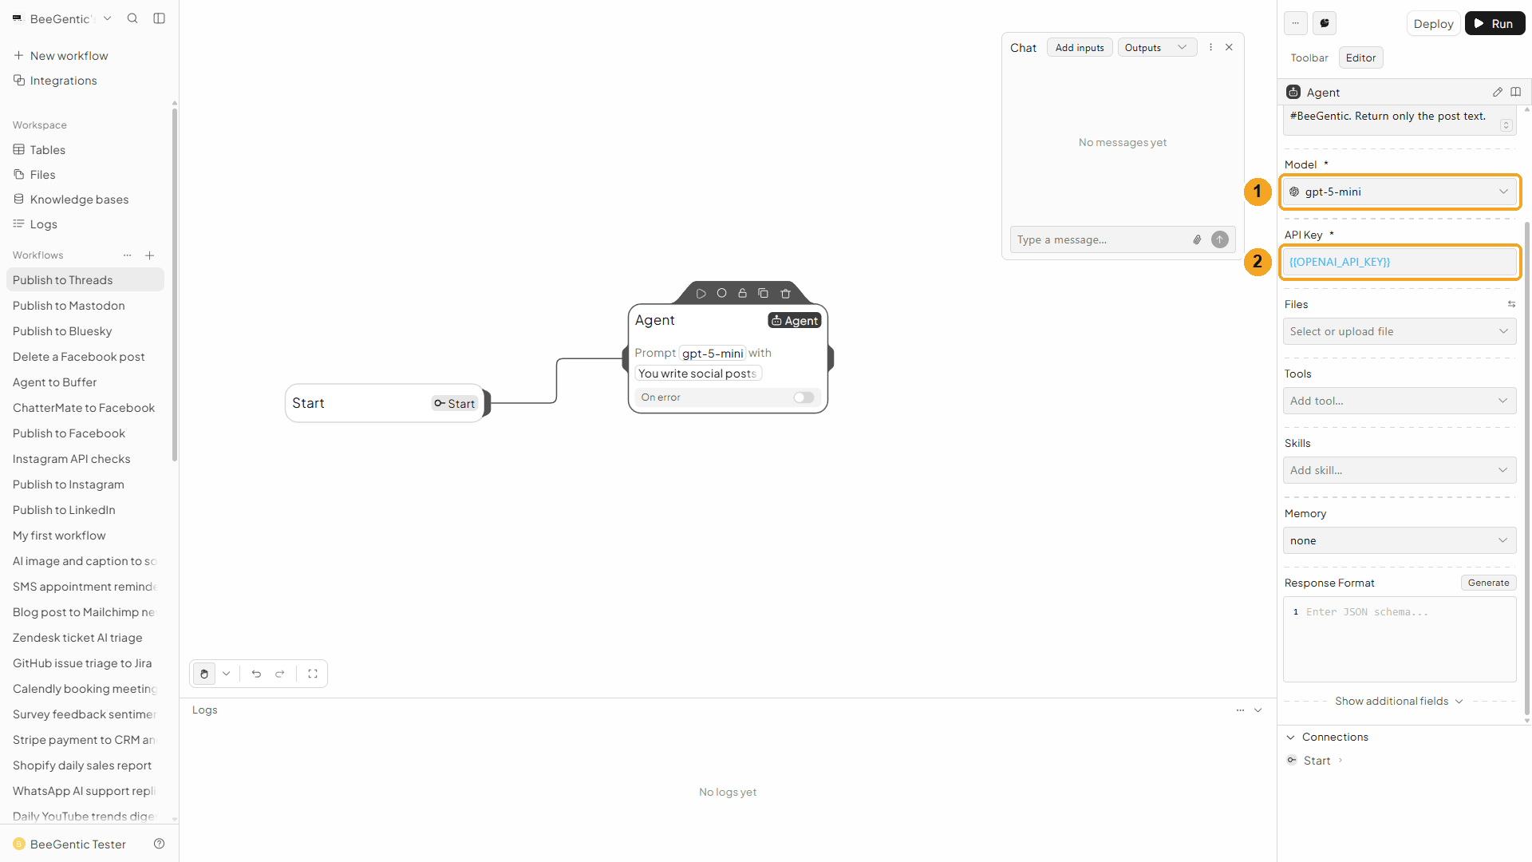1532x862 pixels.
Task: Click the Deploy button
Action: point(1433,23)
